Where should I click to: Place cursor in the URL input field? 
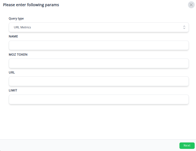[x=99, y=81]
